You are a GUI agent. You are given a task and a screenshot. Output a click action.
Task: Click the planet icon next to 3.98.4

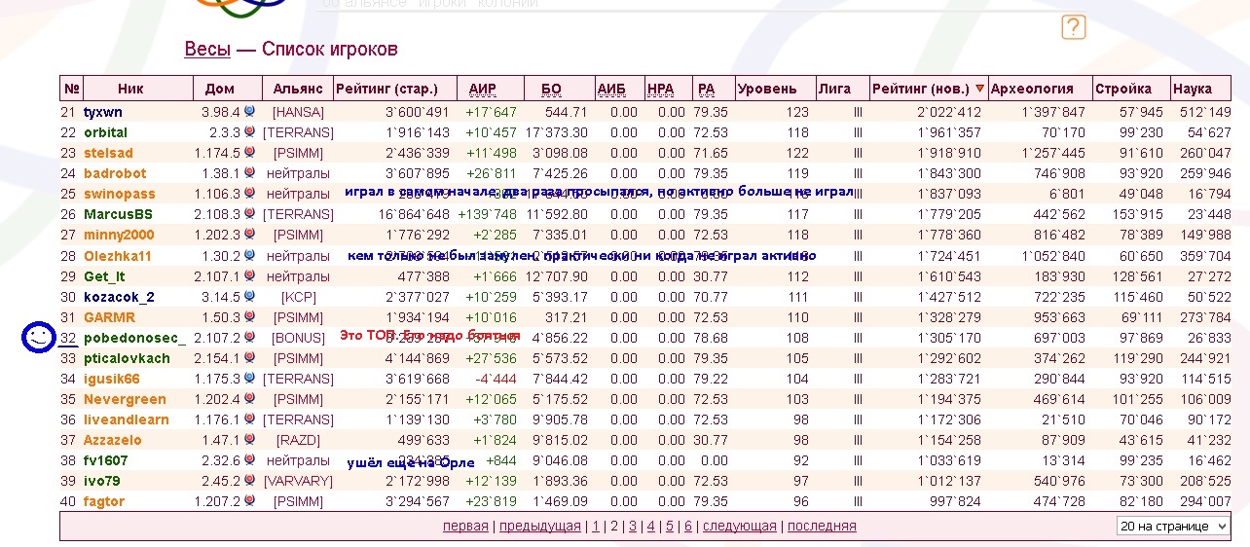250,112
